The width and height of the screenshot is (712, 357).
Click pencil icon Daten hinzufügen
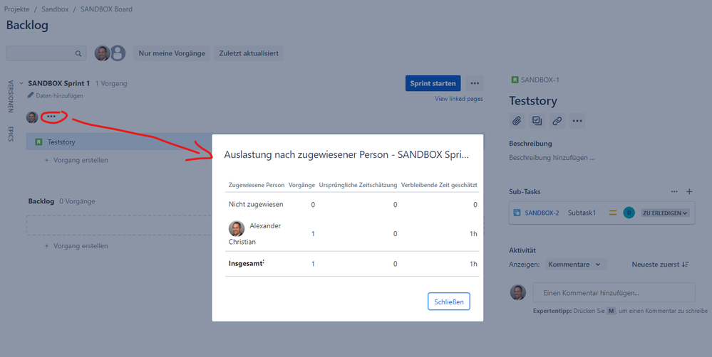tap(31, 95)
